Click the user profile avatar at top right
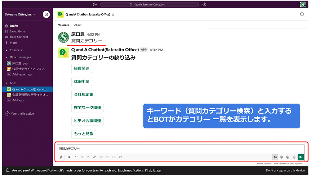 coord(303,4)
